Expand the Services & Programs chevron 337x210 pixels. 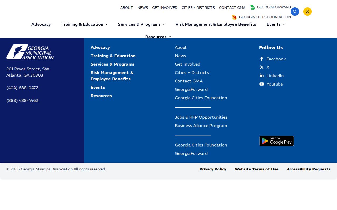click(x=164, y=24)
